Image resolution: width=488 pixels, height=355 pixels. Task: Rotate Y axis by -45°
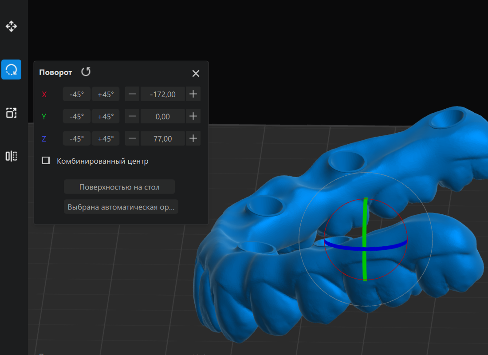[x=77, y=116]
